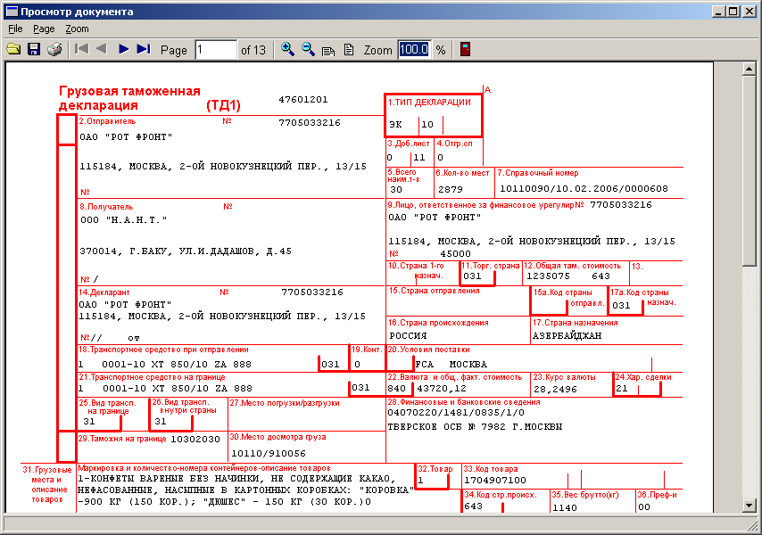Viewport: 762px width, 535px height.
Task: Click recipient address 370014, Г.БАКУ
Action: tap(186, 251)
